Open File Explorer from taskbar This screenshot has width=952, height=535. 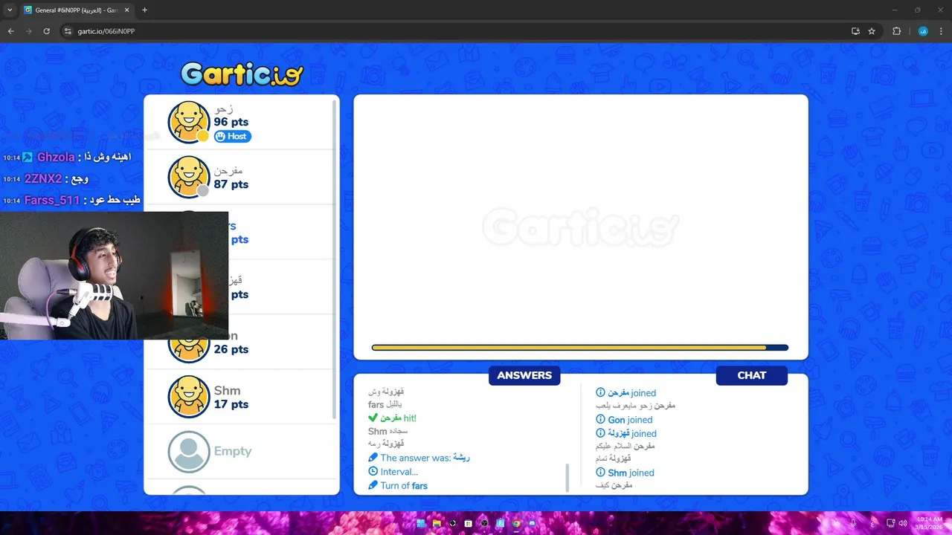click(x=437, y=523)
